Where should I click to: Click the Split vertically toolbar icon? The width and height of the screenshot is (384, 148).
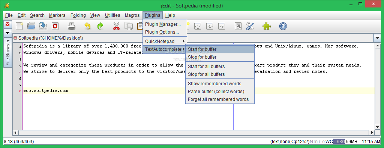222,26
